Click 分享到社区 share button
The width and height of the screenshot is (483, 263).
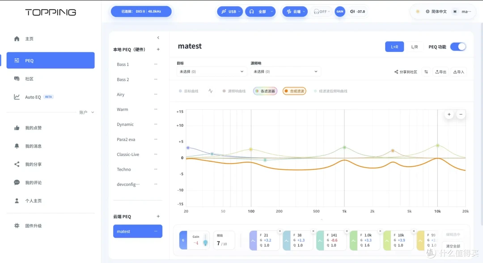[x=406, y=72]
